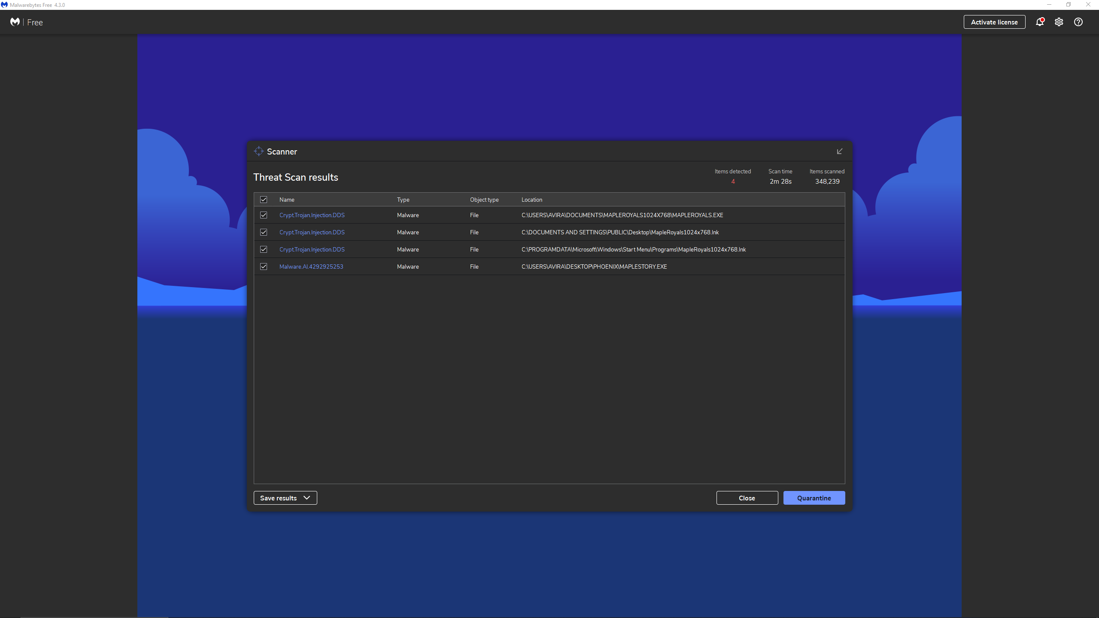Collapse the Scanner panel with arrow icon
The height and width of the screenshot is (618, 1099).
[x=839, y=151]
